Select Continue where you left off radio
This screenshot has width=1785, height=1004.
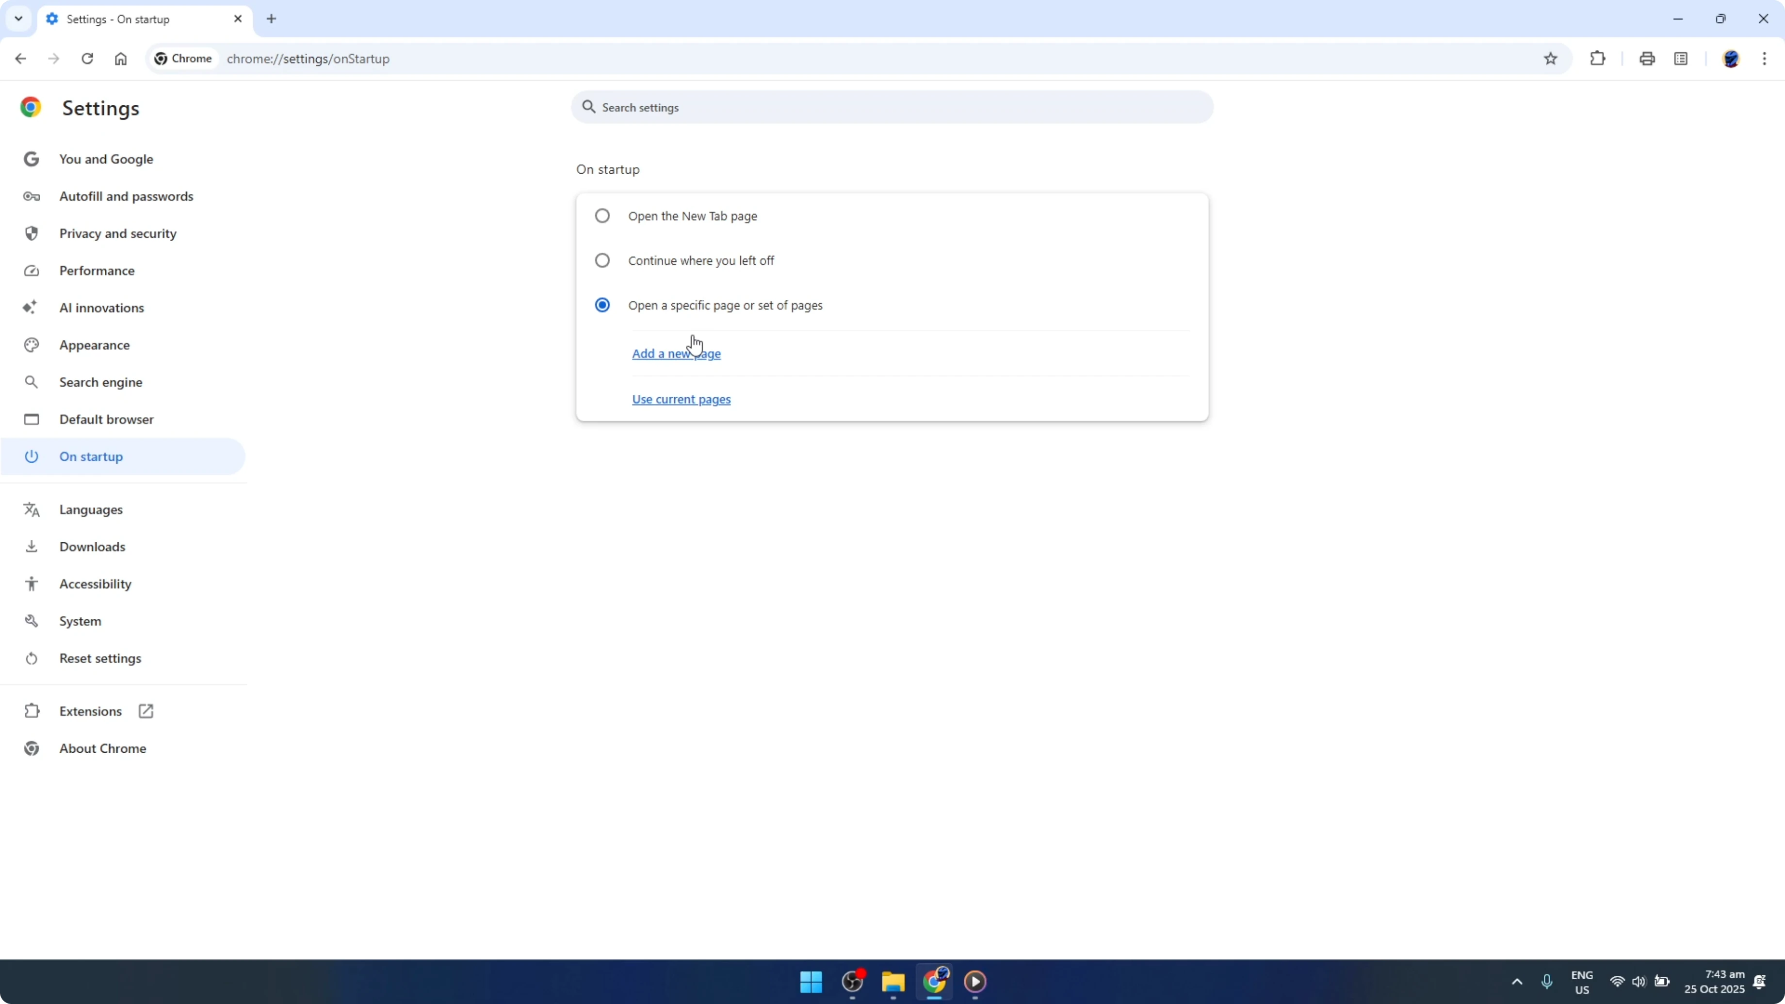click(602, 260)
